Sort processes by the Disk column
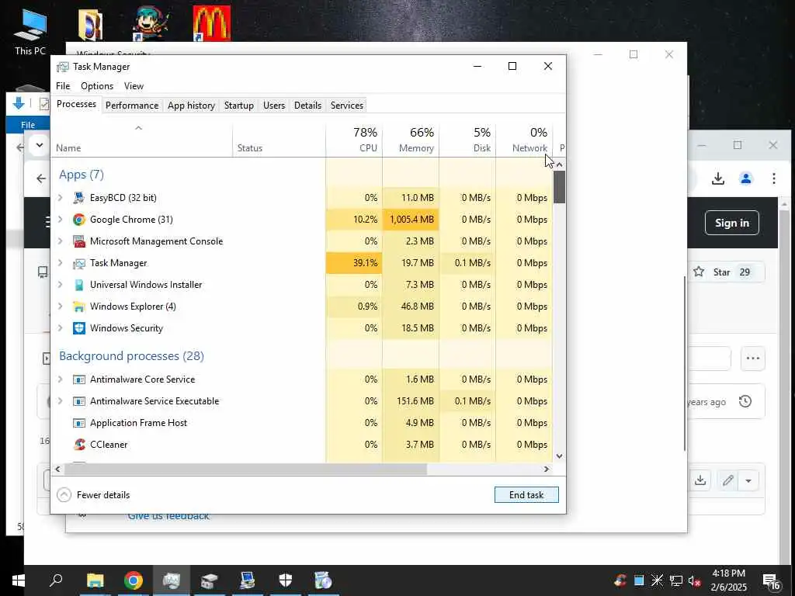Screen dimensions: 795x596 point(467,140)
